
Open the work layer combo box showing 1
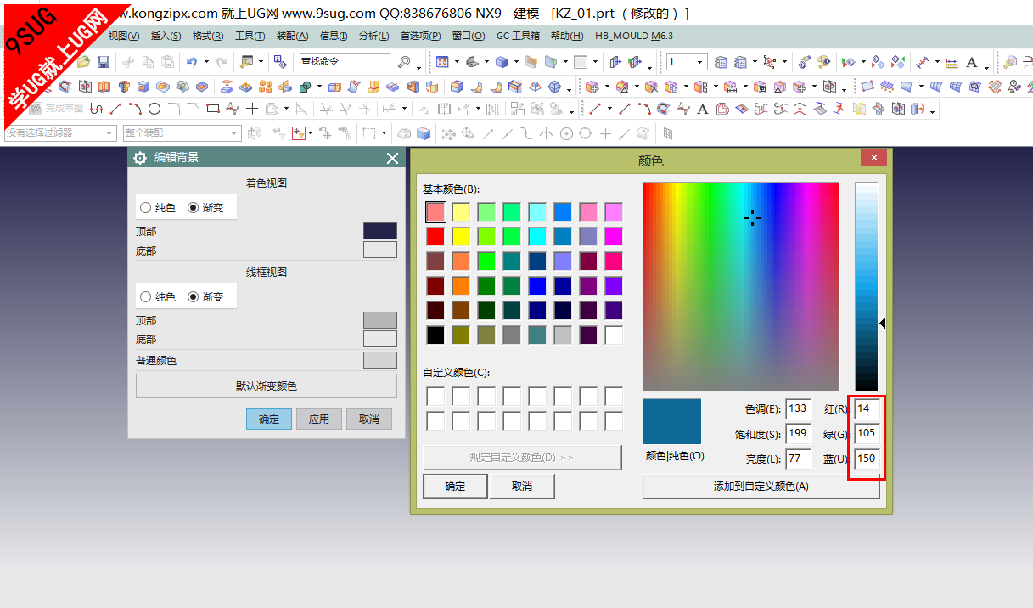(x=687, y=62)
